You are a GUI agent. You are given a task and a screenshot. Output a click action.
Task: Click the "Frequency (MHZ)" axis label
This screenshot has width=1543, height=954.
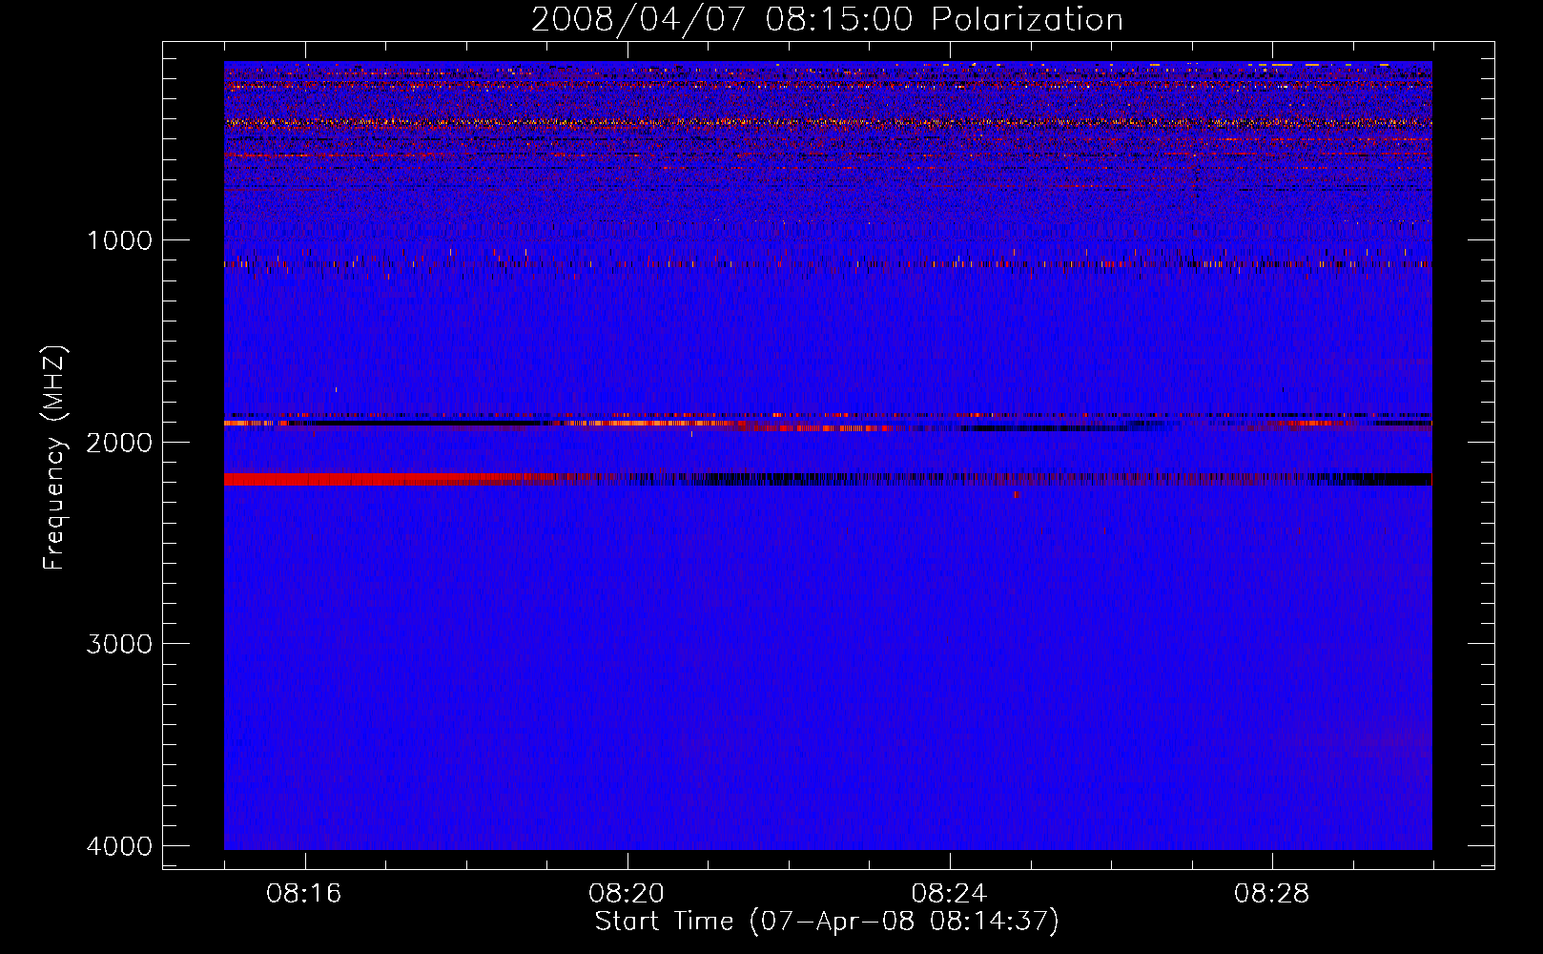(54, 458)
